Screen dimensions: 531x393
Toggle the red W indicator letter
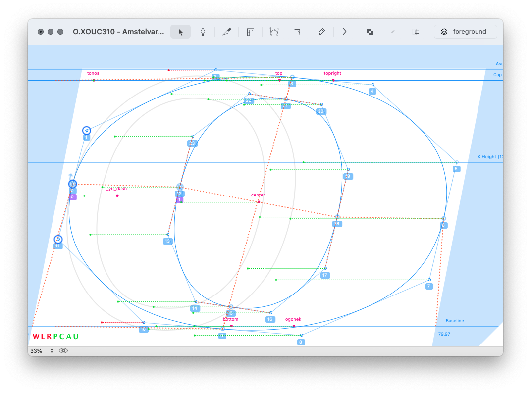click(36, 337)
